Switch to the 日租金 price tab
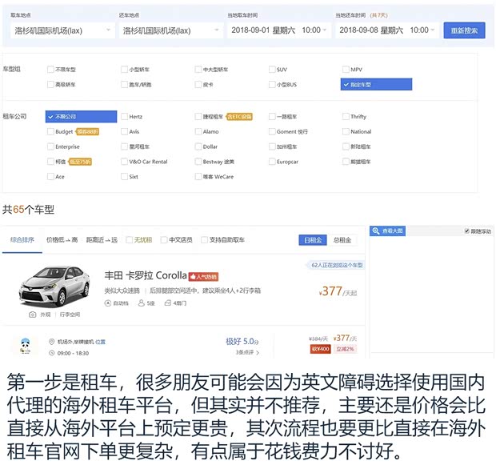The image size is (496, 465). (313, 240)
